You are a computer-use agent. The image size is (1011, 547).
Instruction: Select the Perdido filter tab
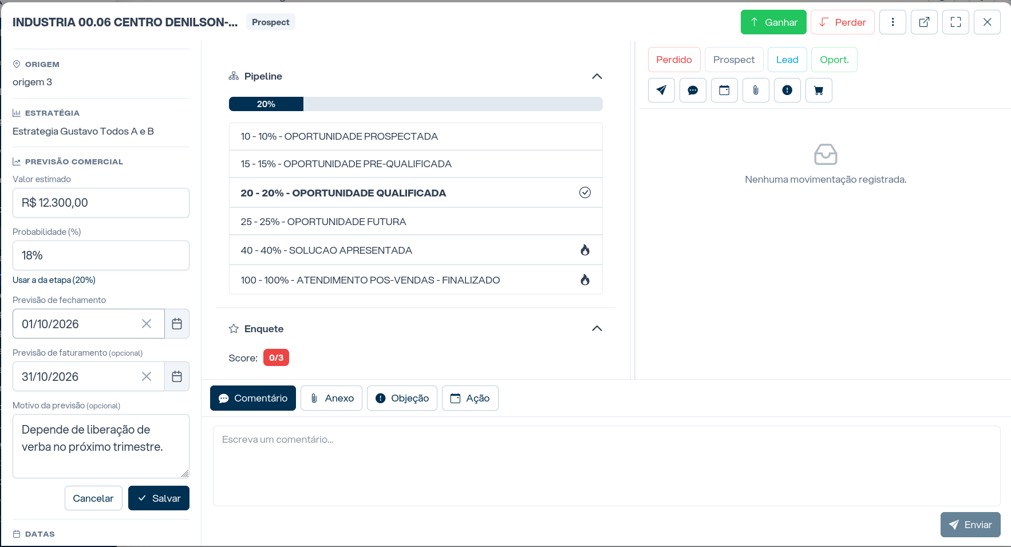(674, 60)
